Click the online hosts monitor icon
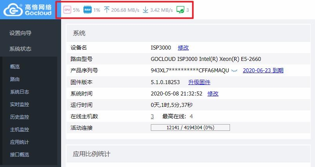 [x=180, y=10]
